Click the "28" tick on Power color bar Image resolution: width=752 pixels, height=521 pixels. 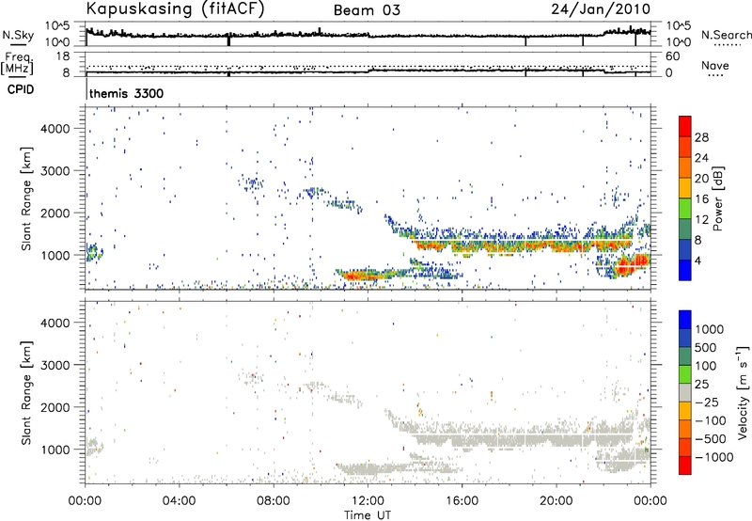(701, 137)
